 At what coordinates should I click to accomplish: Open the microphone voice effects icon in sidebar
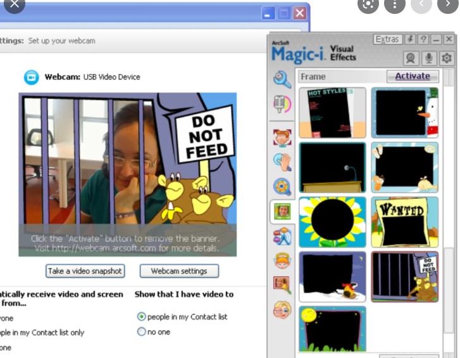pyautogui.click(x=282, y=104)
